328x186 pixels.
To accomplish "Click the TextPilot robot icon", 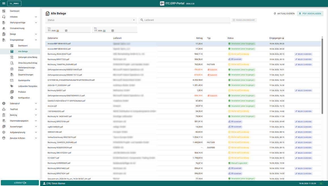I will click(x=4, y=109).
